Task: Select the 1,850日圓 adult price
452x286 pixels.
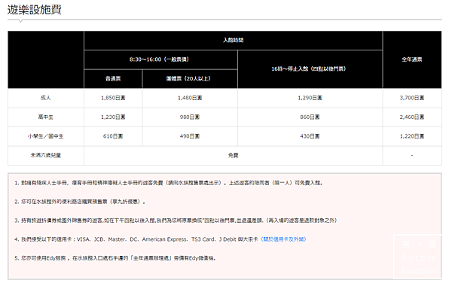Action: pos(113,98)
